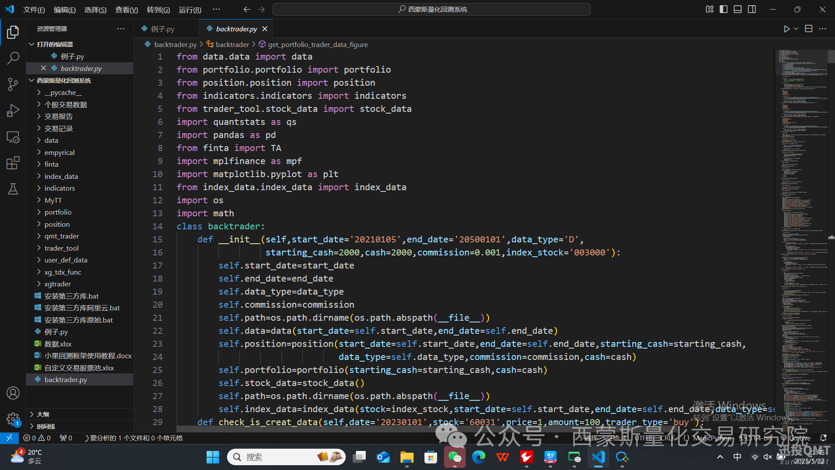Open WeChat from the taskbar
The height and width of the screenshot is (470, 835).
(454, 457)
